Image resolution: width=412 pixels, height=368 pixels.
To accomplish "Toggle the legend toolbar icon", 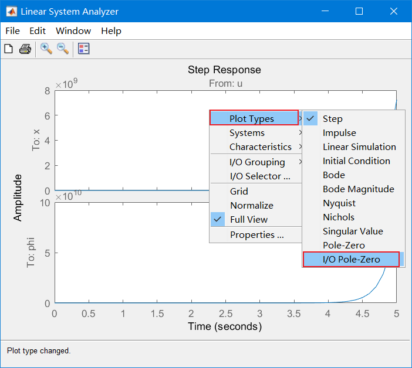I will (x=83, y=49).
